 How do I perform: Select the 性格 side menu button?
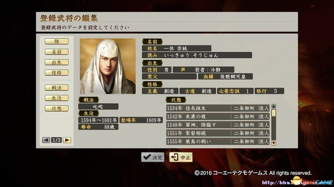[x=57, y=72]
